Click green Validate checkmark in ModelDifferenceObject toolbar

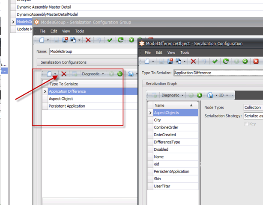coord(215,61)
